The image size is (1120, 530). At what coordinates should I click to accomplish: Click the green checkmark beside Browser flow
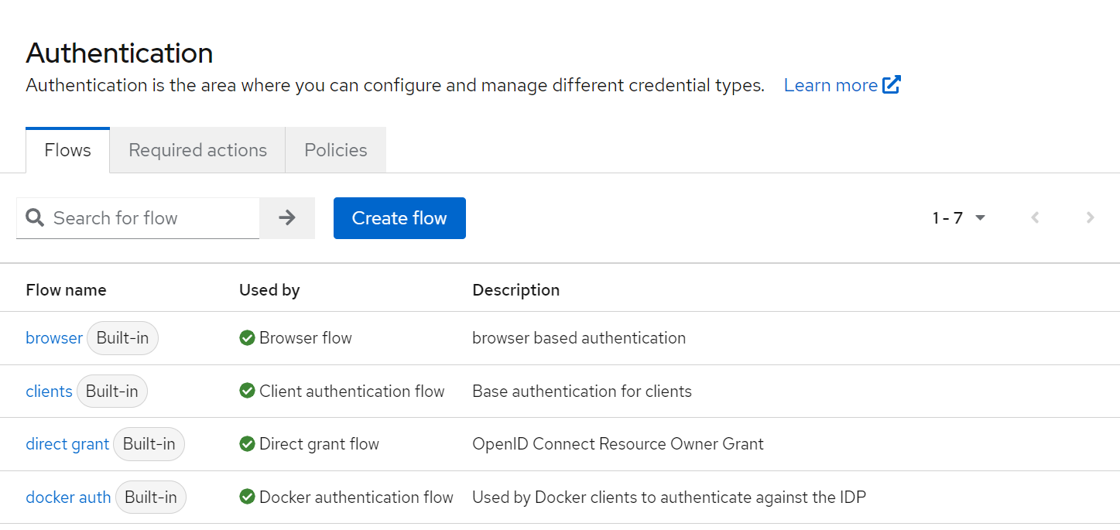[x=247, y=337]
